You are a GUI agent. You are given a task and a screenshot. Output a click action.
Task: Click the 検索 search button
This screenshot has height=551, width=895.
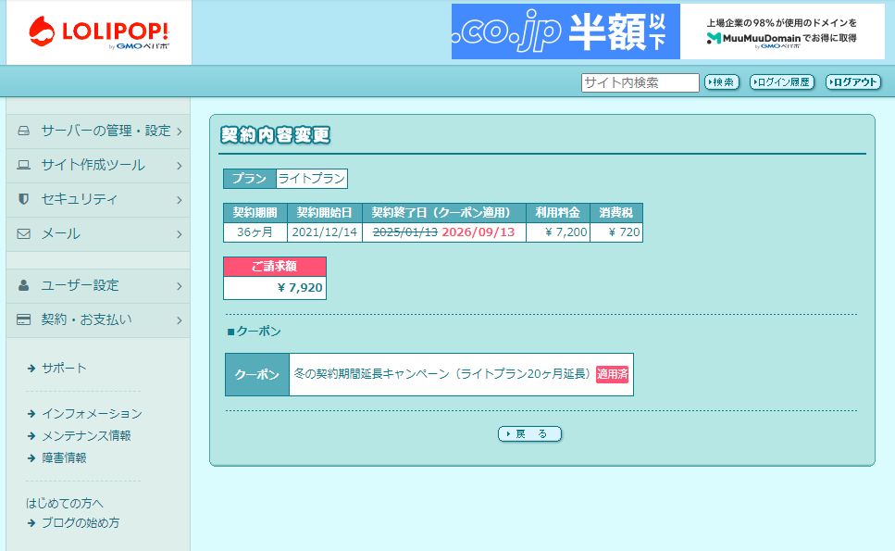point(722,82)
